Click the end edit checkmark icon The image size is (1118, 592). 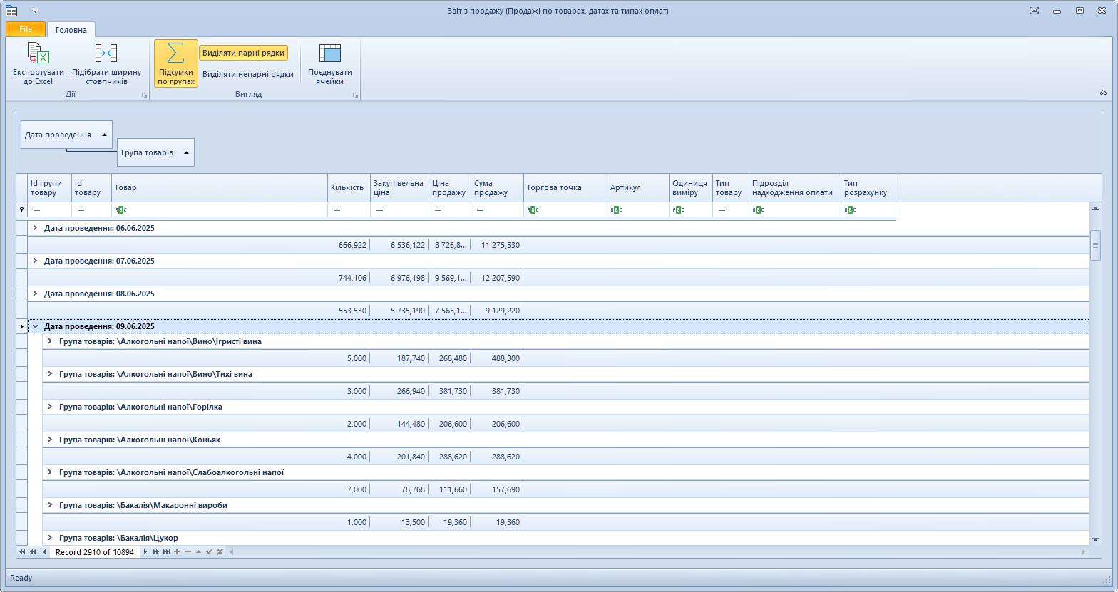pyautogui.click(x=209, y=552)
